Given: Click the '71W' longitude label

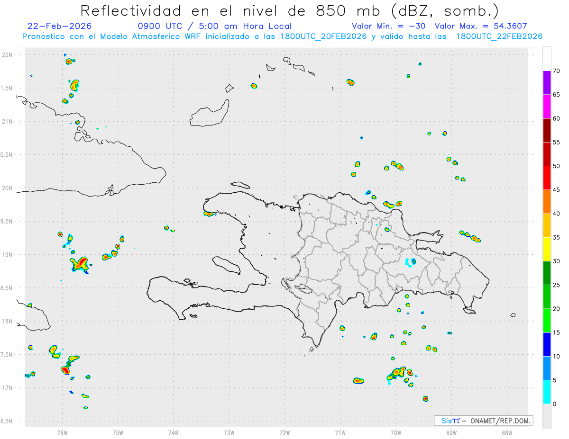Looking at the screenshot, I should tap(340, 432).
